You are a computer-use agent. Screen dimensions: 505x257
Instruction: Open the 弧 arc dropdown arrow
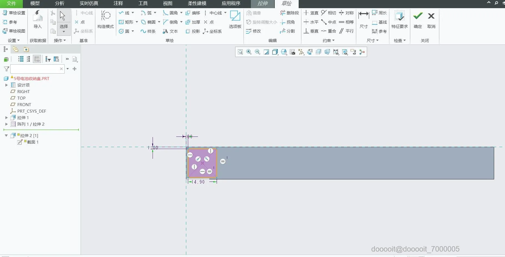point(155,13)
